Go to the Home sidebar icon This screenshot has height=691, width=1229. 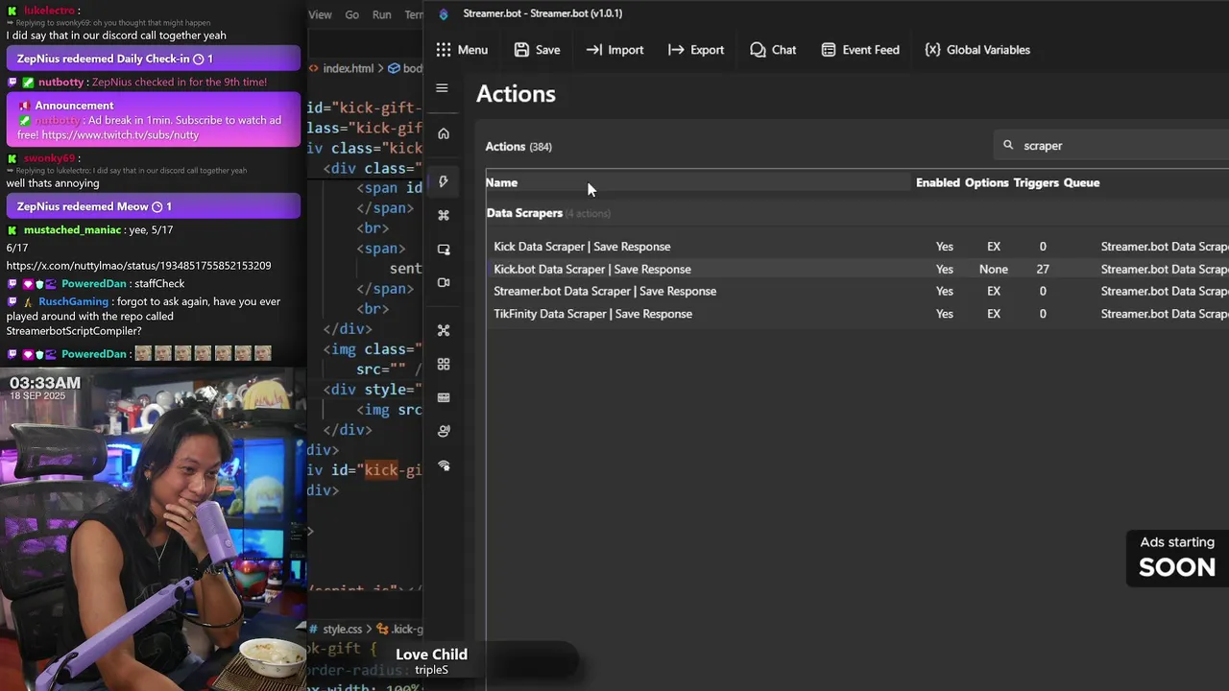(x=444, y=133)
